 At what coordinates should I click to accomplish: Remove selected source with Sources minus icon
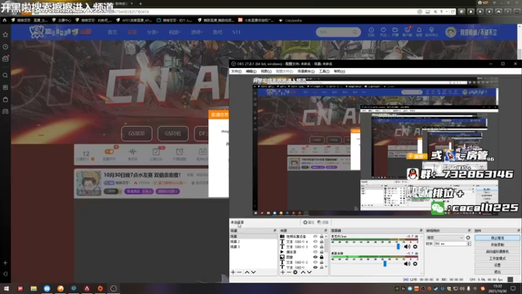click(288, 272)
